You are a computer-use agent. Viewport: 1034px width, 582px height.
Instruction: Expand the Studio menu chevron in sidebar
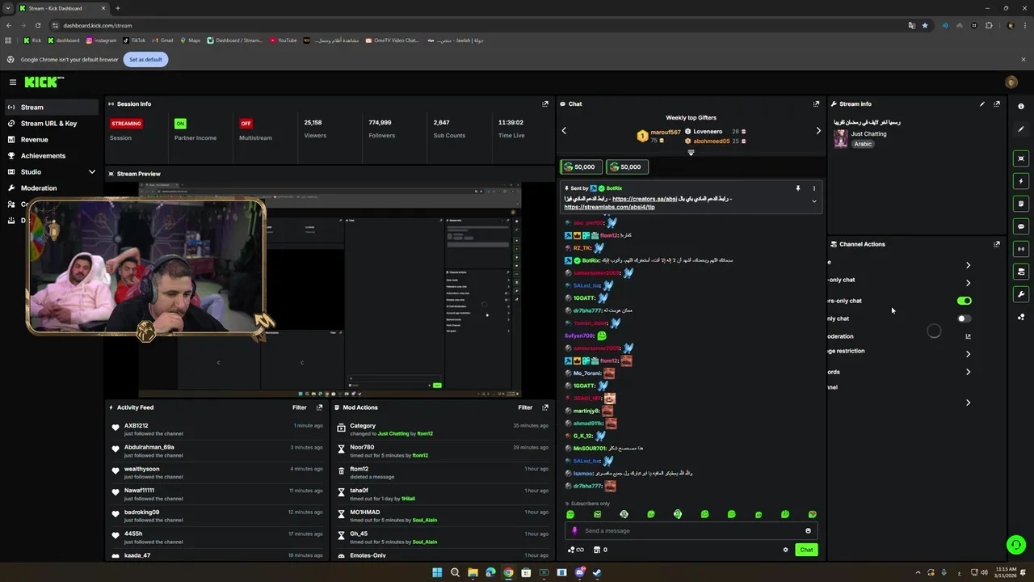[91, 172]
